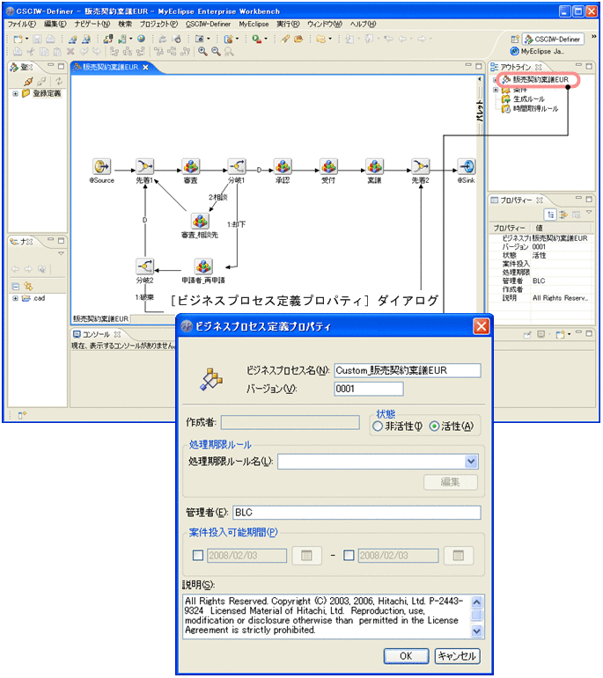
Task: Select the 先着2 node in the diagram
Action: 420,167
